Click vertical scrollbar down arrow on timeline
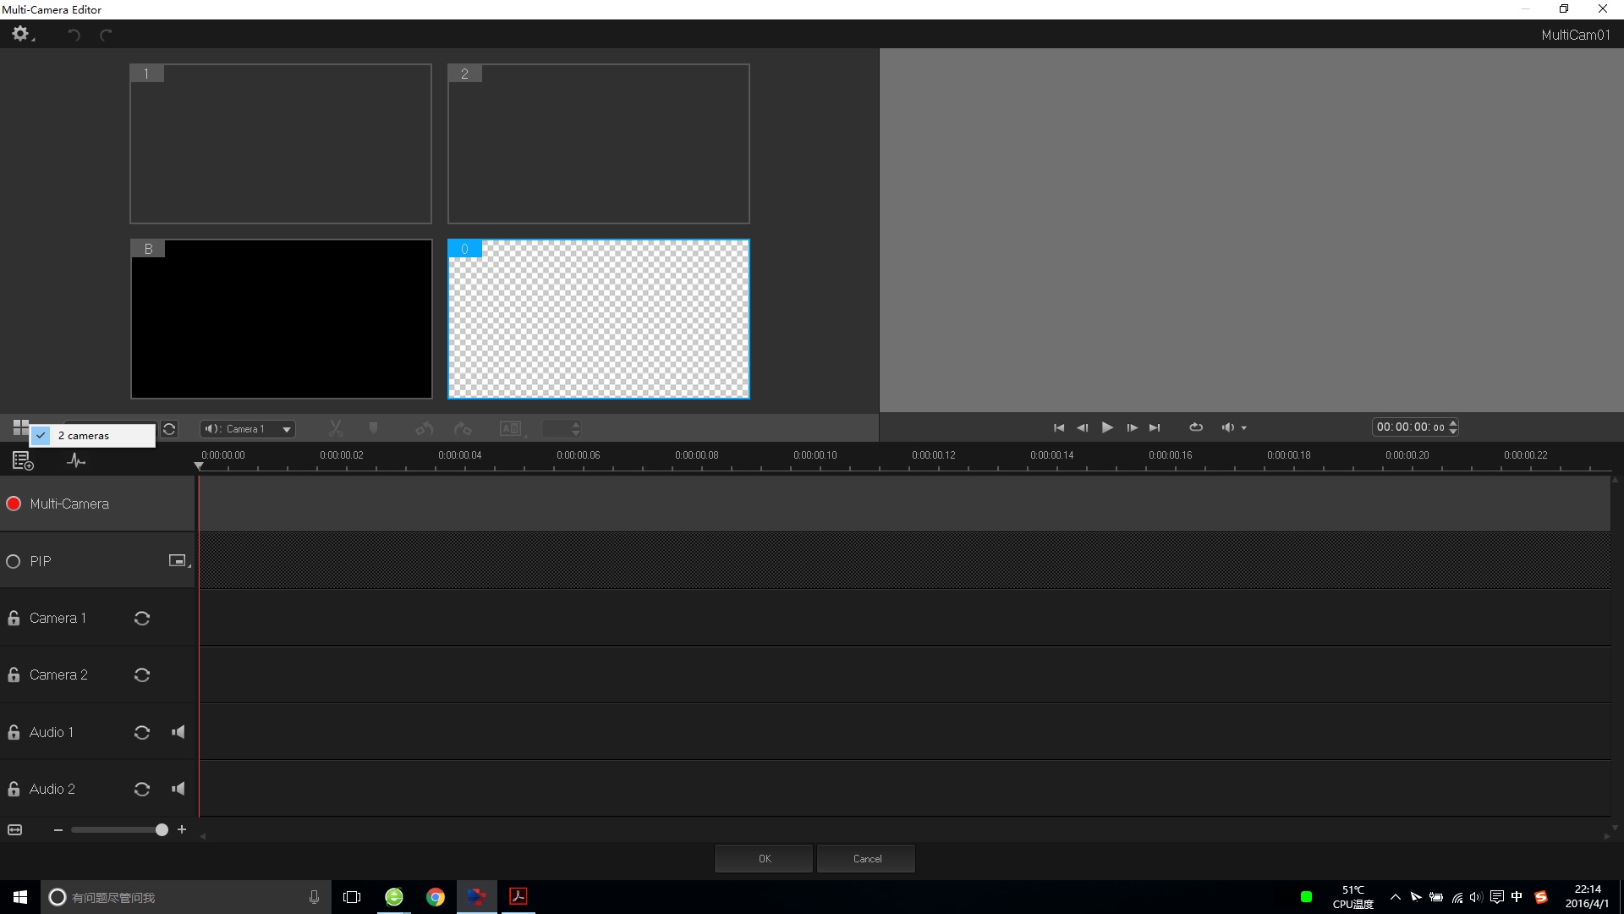The image size is (1624, 914). tap(1616, 828)
